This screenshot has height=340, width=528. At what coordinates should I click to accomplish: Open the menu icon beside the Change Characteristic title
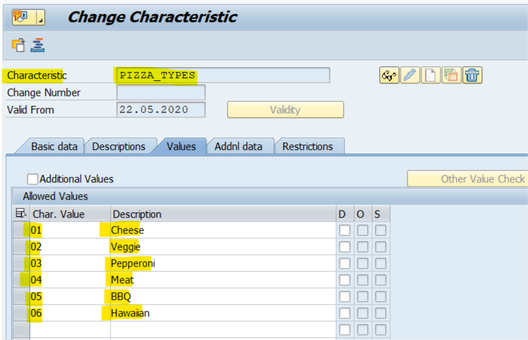(x=28, y=17)
